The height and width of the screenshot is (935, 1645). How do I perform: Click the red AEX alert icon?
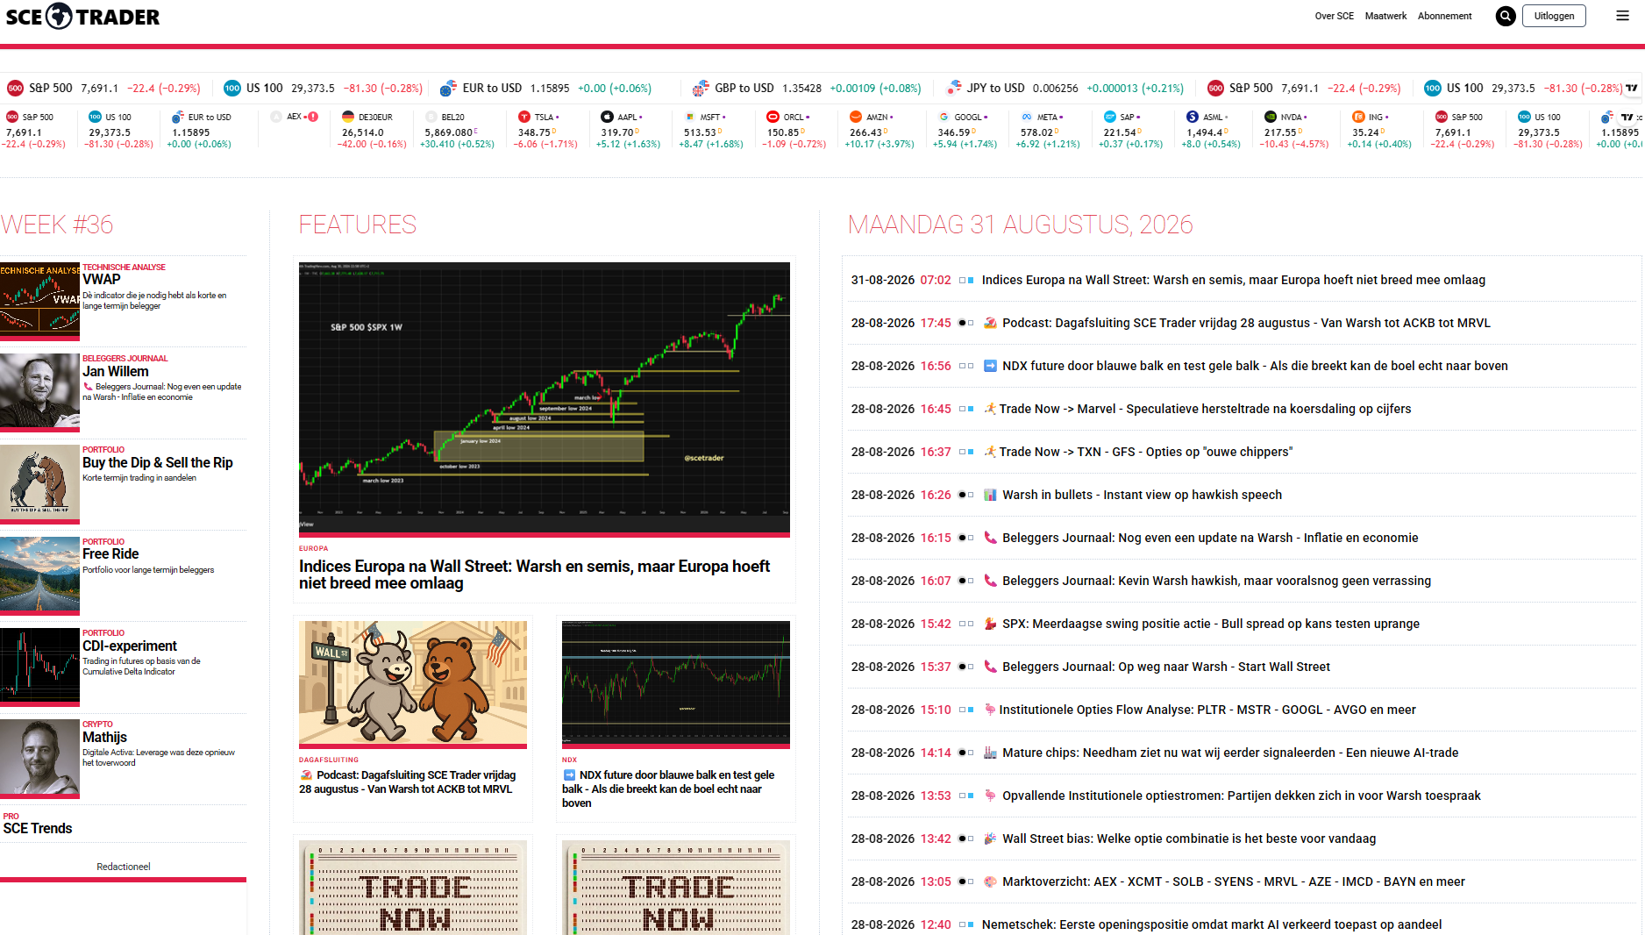[x=313, y=117]
